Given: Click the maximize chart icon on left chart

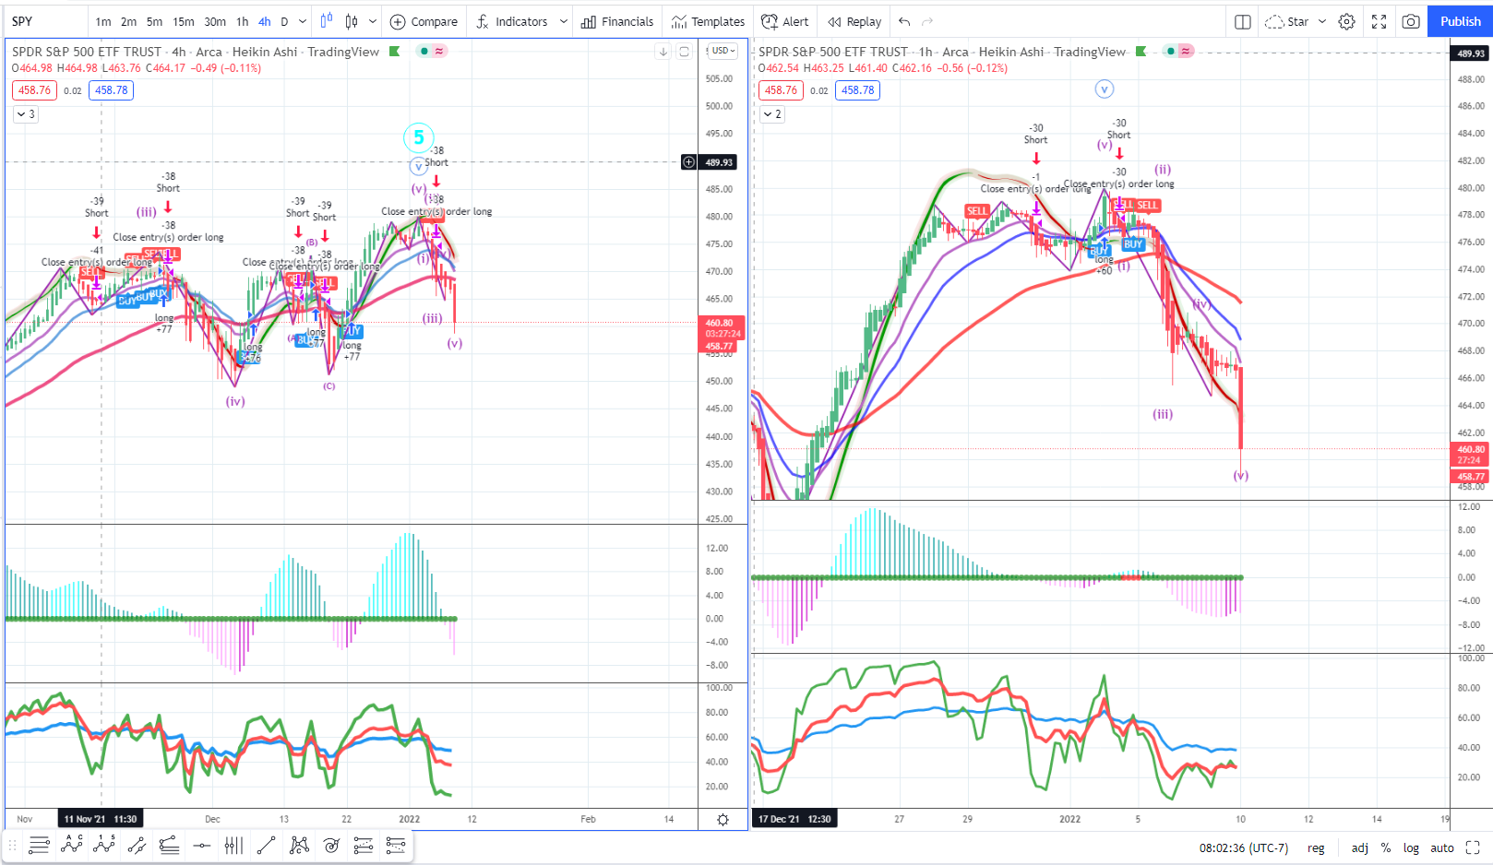Looking at the screenshot, I should coord(684,52).
